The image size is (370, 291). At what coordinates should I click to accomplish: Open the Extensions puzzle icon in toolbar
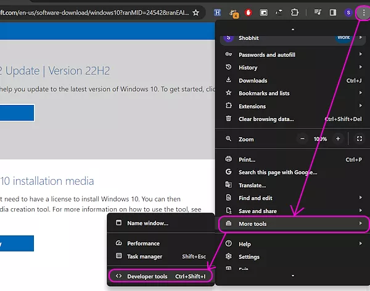[294, 12]
